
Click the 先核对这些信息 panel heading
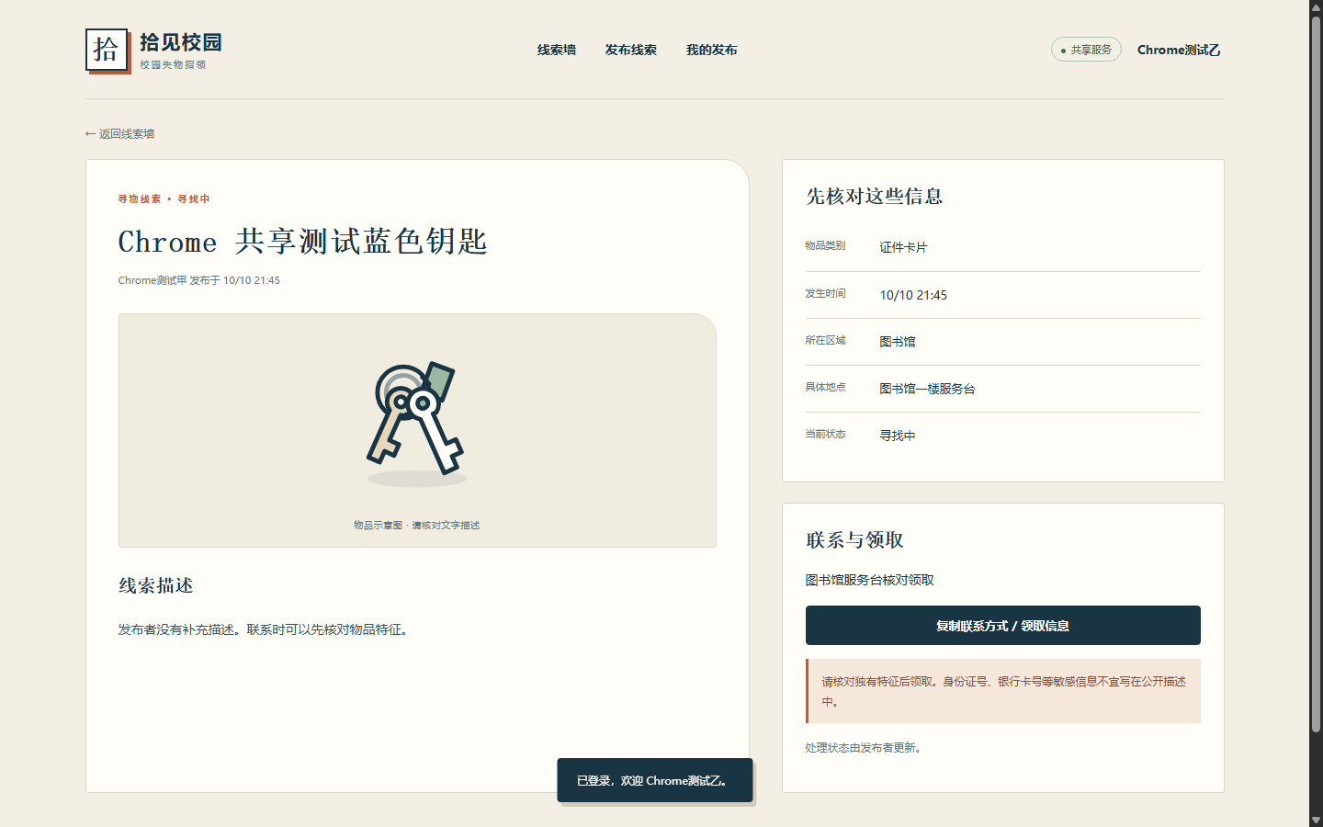pyautogui.click(x=875, y=196)
